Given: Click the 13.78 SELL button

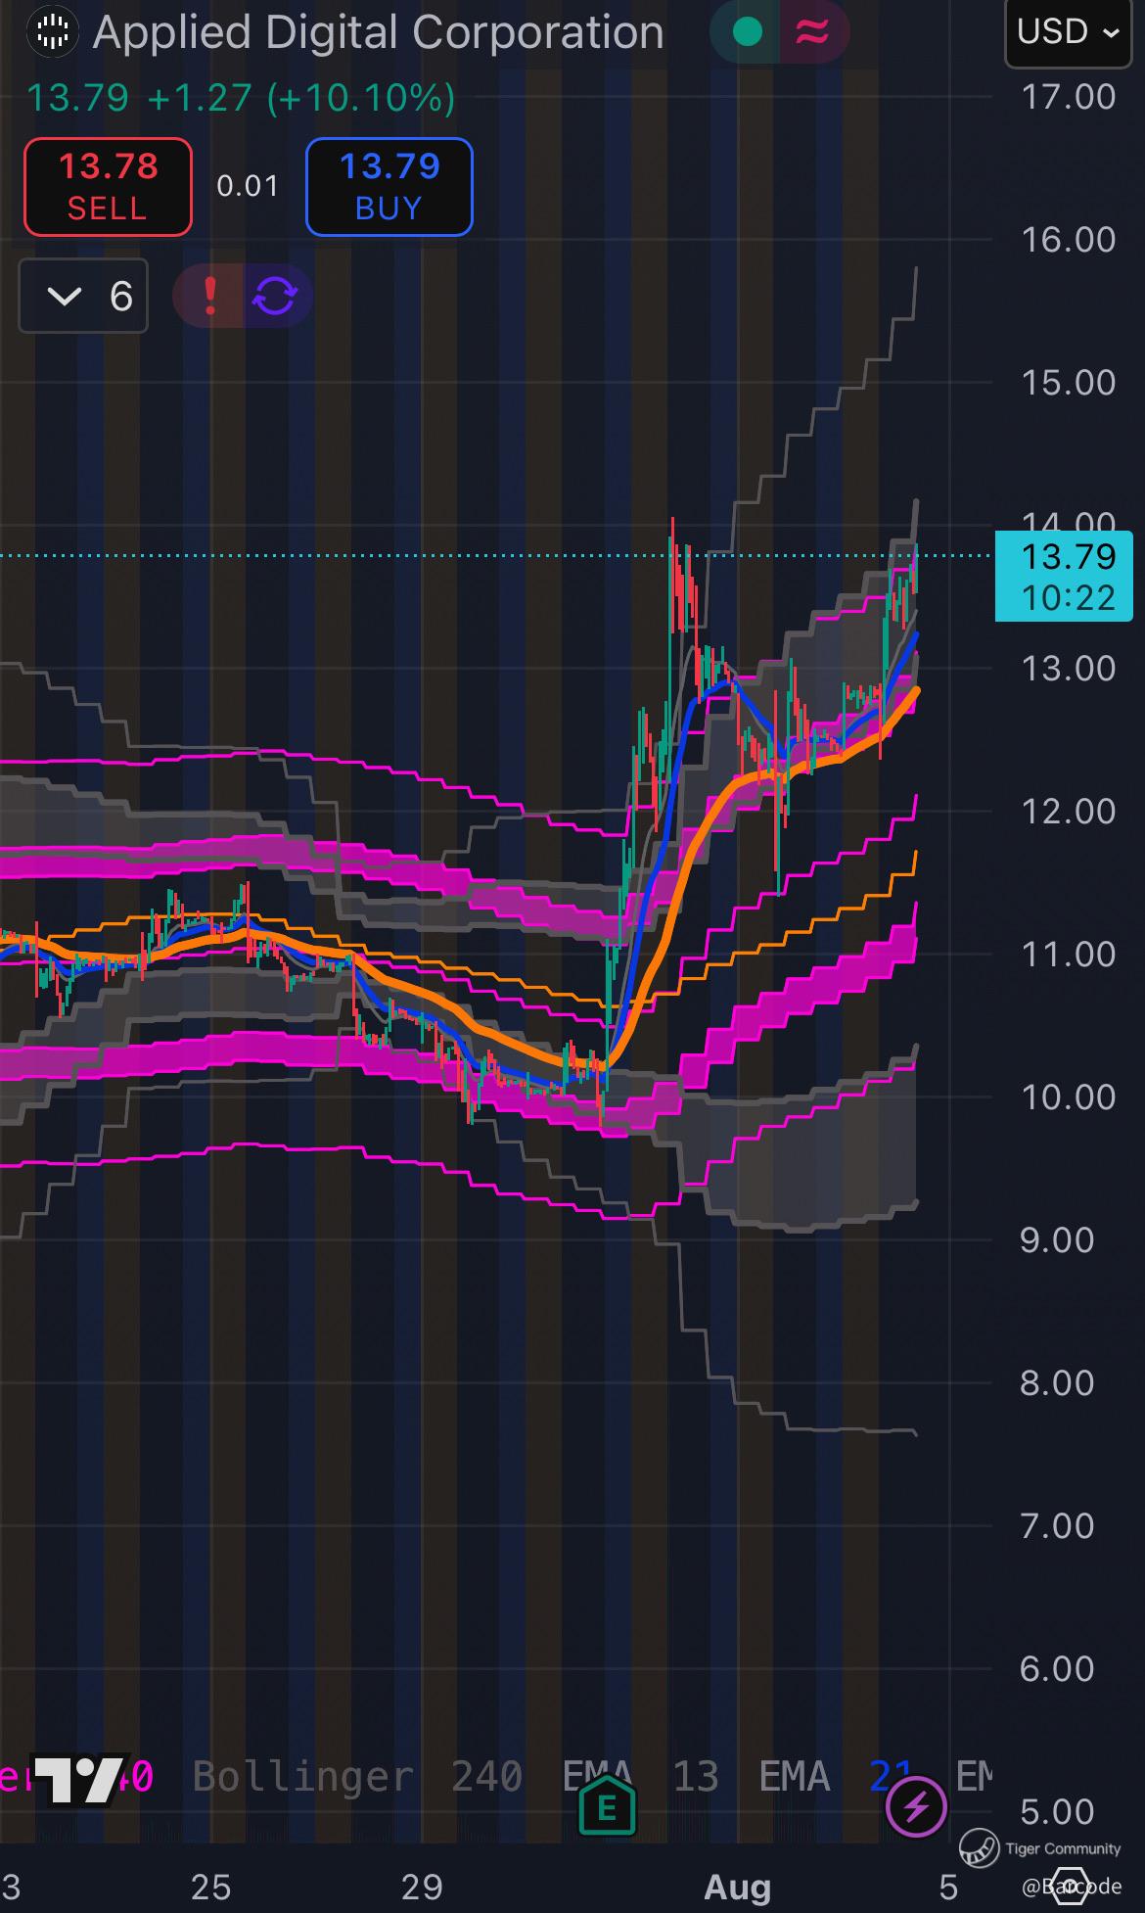Looking at the screenshot, I should 108,187.
